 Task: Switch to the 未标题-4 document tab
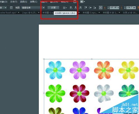[x=110, y=13]
